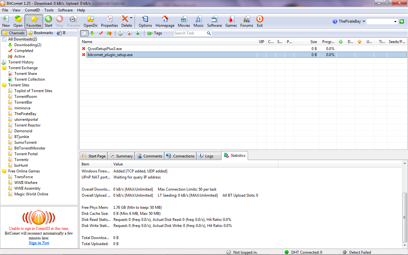This screenshot has height=255, width=408.
Task: Expand the ThePirateBay search engine dropdown
Action: point(364,22)
